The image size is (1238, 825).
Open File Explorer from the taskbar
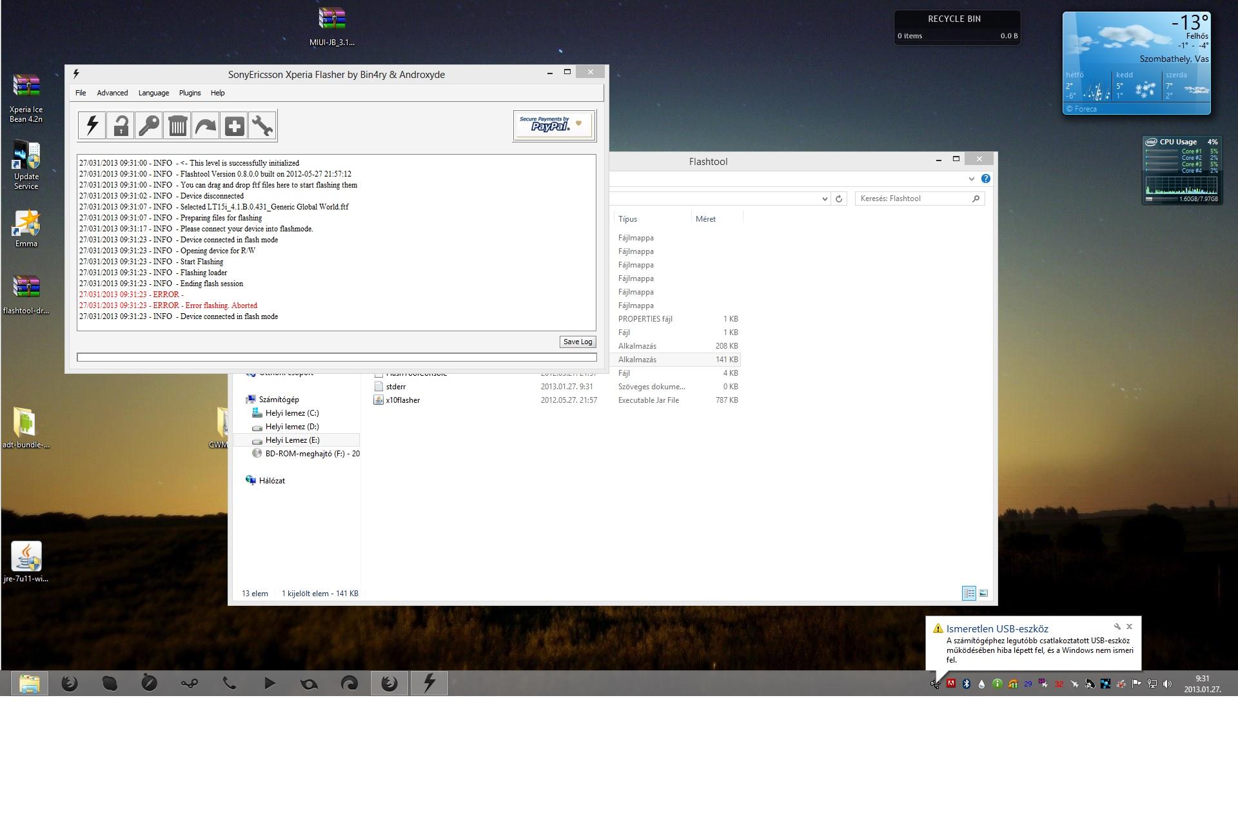(x=29, y=683)
